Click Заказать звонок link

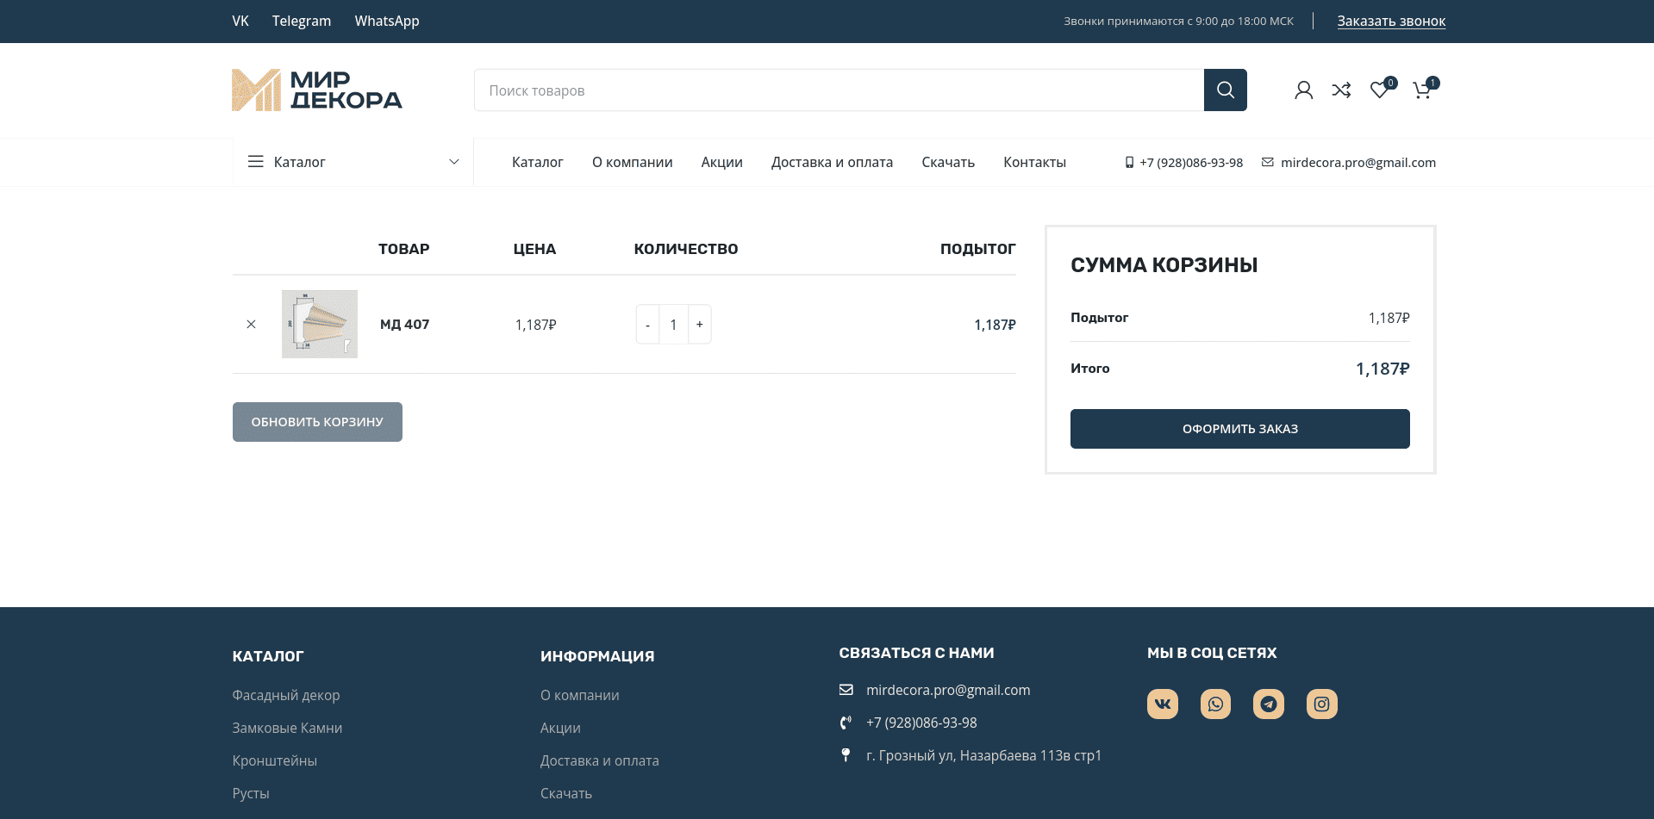pyautogui.click(x=1391, y=22)
